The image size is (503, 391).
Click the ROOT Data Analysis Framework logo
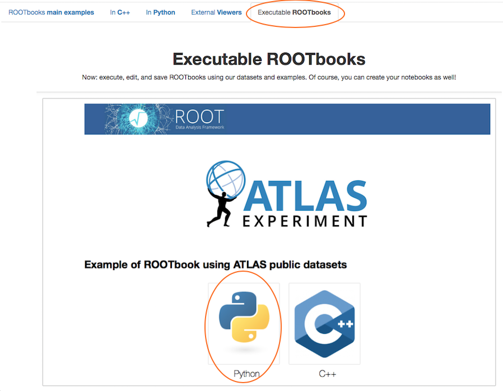(165, 119)
